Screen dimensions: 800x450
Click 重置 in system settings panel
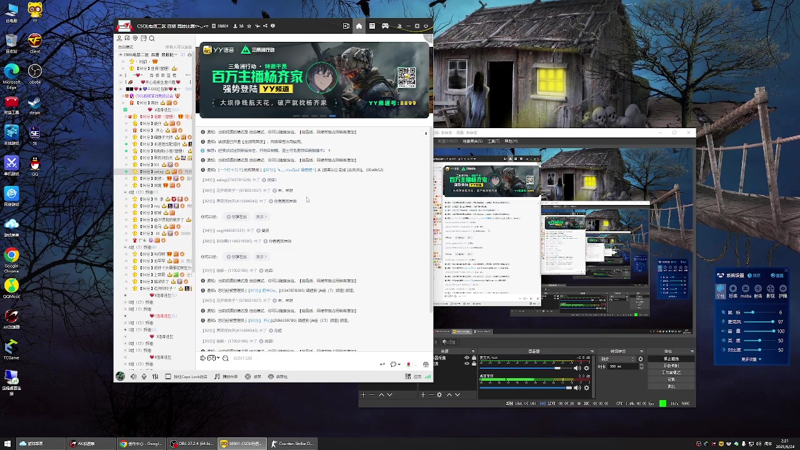pyautogui.click(x=777, y=275)
